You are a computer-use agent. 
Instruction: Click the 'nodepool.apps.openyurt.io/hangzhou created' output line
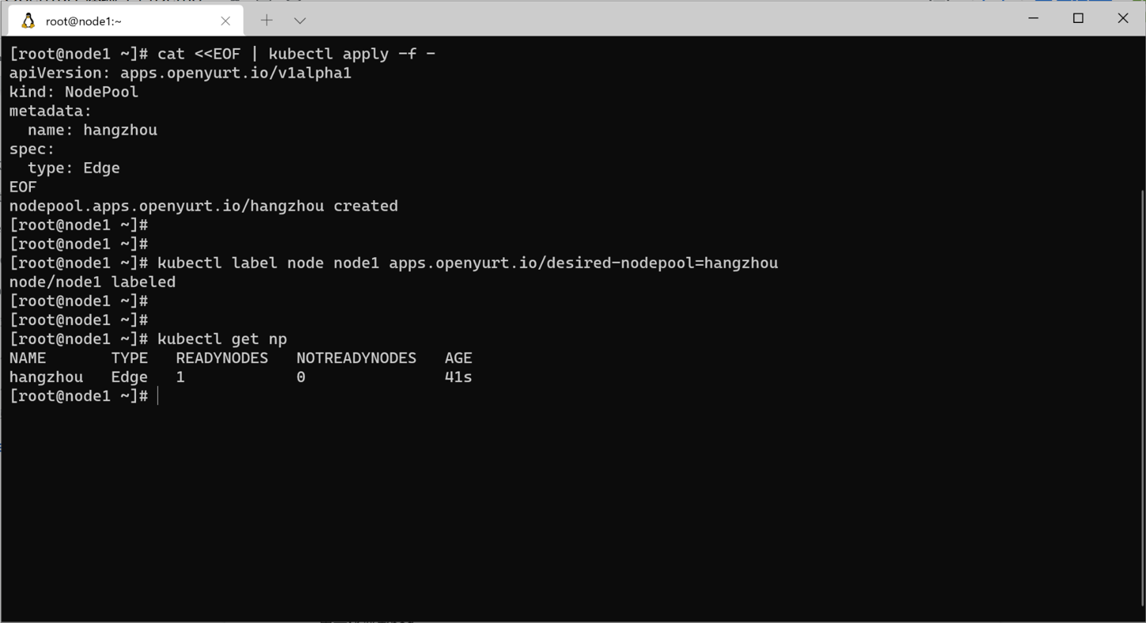pos(204,206)
